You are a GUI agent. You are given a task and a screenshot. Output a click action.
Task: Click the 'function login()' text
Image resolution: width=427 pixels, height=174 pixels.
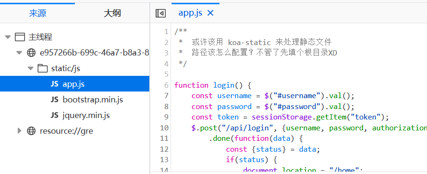coord(208,85)
